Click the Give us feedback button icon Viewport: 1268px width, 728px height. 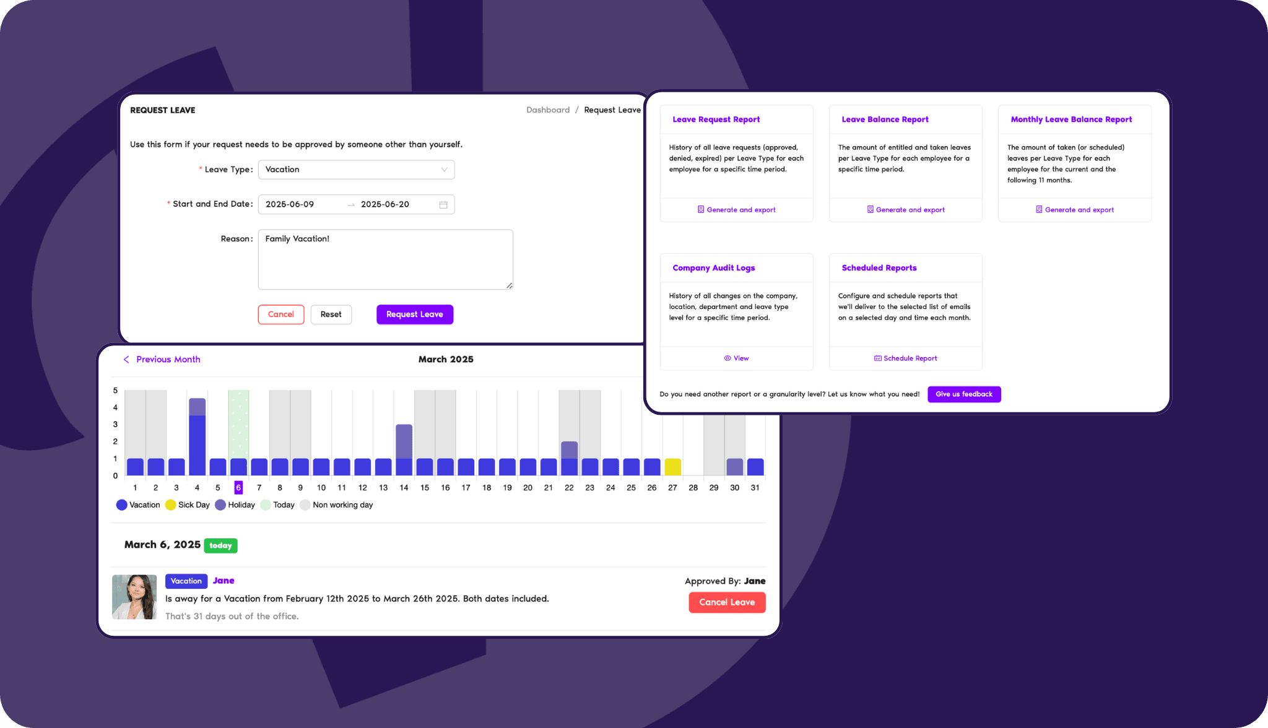pyautogui.click(x=964, y=394)
